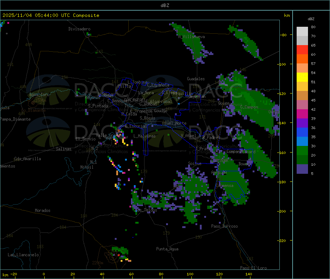Viewport: 330px width, 279px height.
Task: Click the Lag.Llancanelo label
Action: click(x=23, y=255)
